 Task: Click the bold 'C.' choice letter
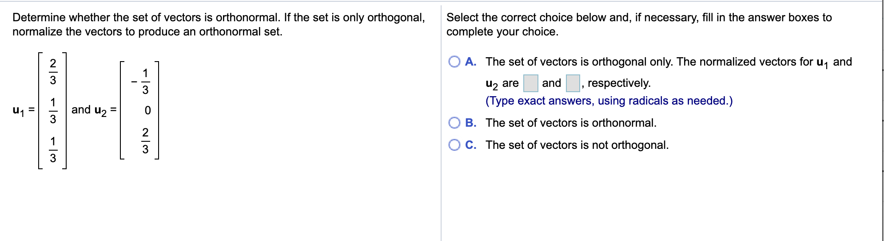471,145
